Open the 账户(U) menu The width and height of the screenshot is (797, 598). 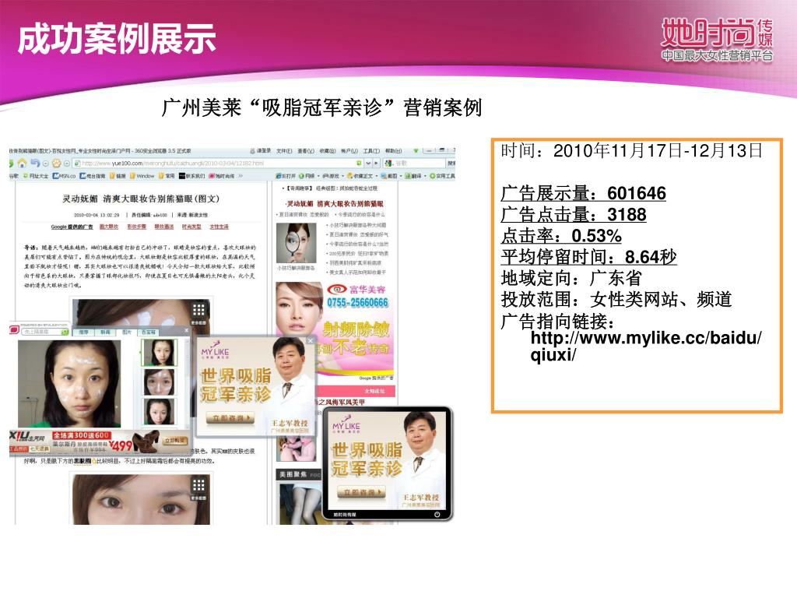click(349, 151)
